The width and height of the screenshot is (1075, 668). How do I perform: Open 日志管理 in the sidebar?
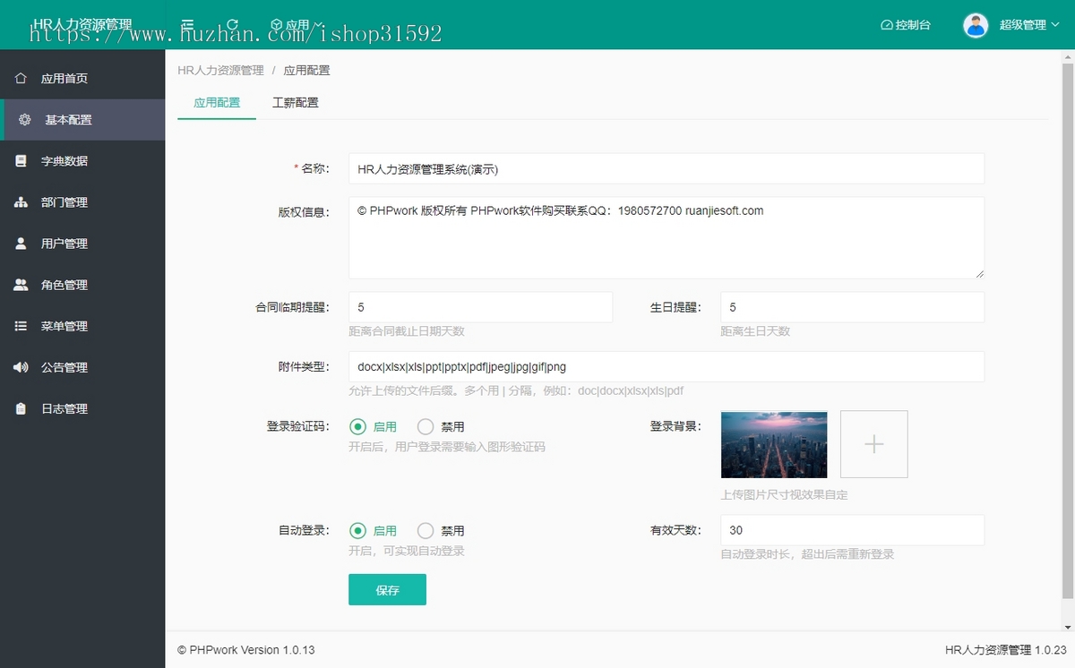click(x=64, y=408)
